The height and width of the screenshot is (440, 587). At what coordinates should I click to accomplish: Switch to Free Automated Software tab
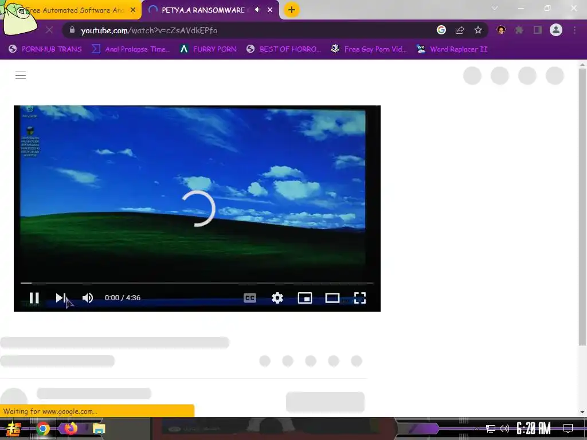75,10
